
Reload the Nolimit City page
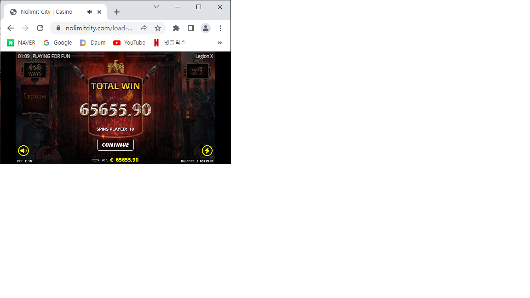pyautogui.click(x=40, y=28)
